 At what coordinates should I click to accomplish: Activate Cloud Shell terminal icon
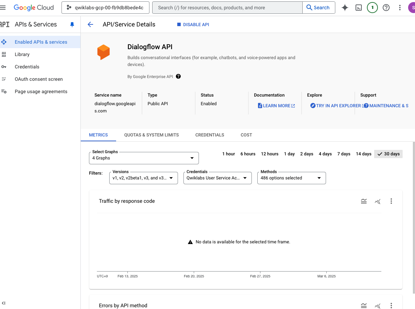359,8
